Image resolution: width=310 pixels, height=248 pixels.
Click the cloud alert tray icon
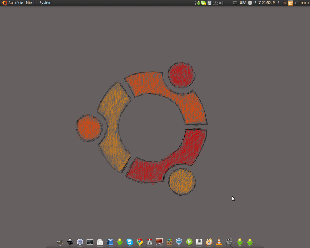(x=215, y=3)
